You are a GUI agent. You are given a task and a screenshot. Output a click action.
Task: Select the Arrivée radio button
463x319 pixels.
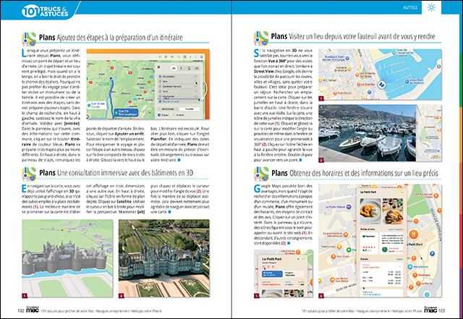click(x=174, y=115)
